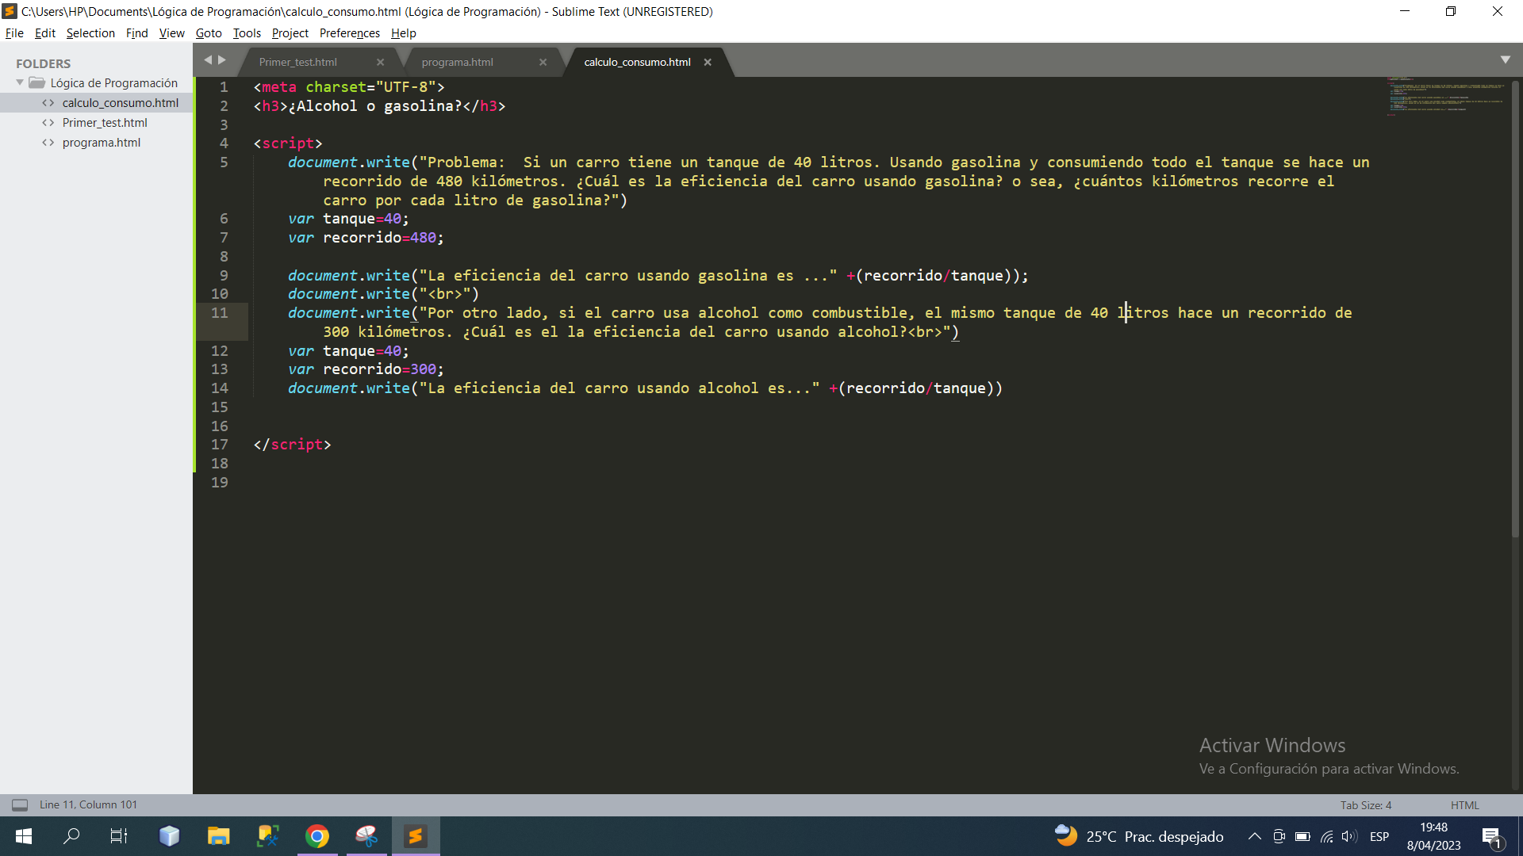1523x856 pixels.
Task: Select the Primer_test.html tab
Action: (296, 60)
